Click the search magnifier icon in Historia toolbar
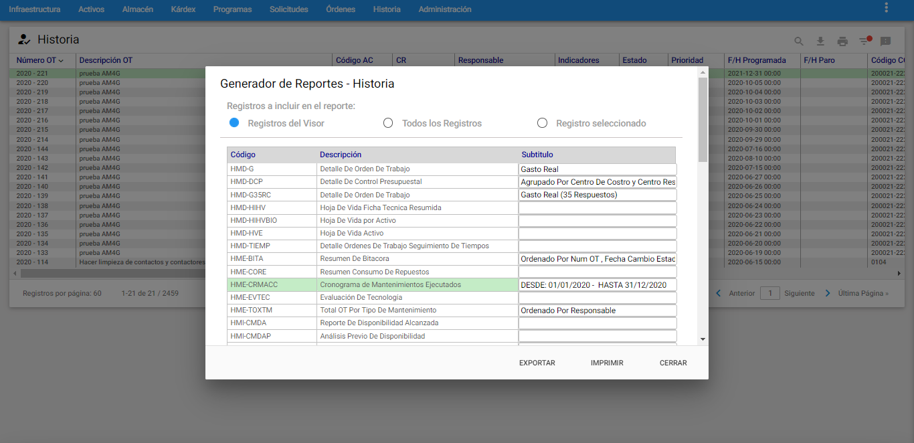 coord(799,41)
